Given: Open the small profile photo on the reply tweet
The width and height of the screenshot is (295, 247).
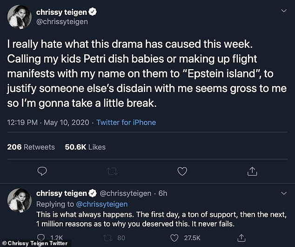Looking at the screenshot, I should tap(20, 202).
